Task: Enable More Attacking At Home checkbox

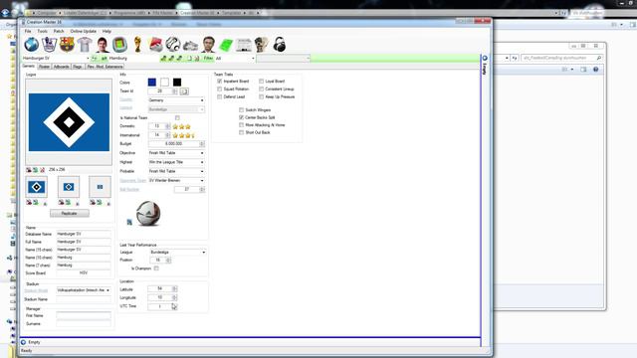Action: 241,125
